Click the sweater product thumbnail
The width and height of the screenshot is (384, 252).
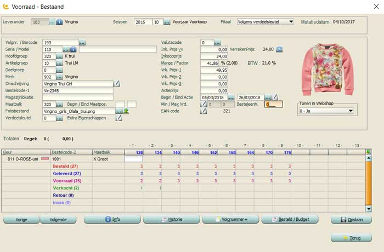point(328,70)
